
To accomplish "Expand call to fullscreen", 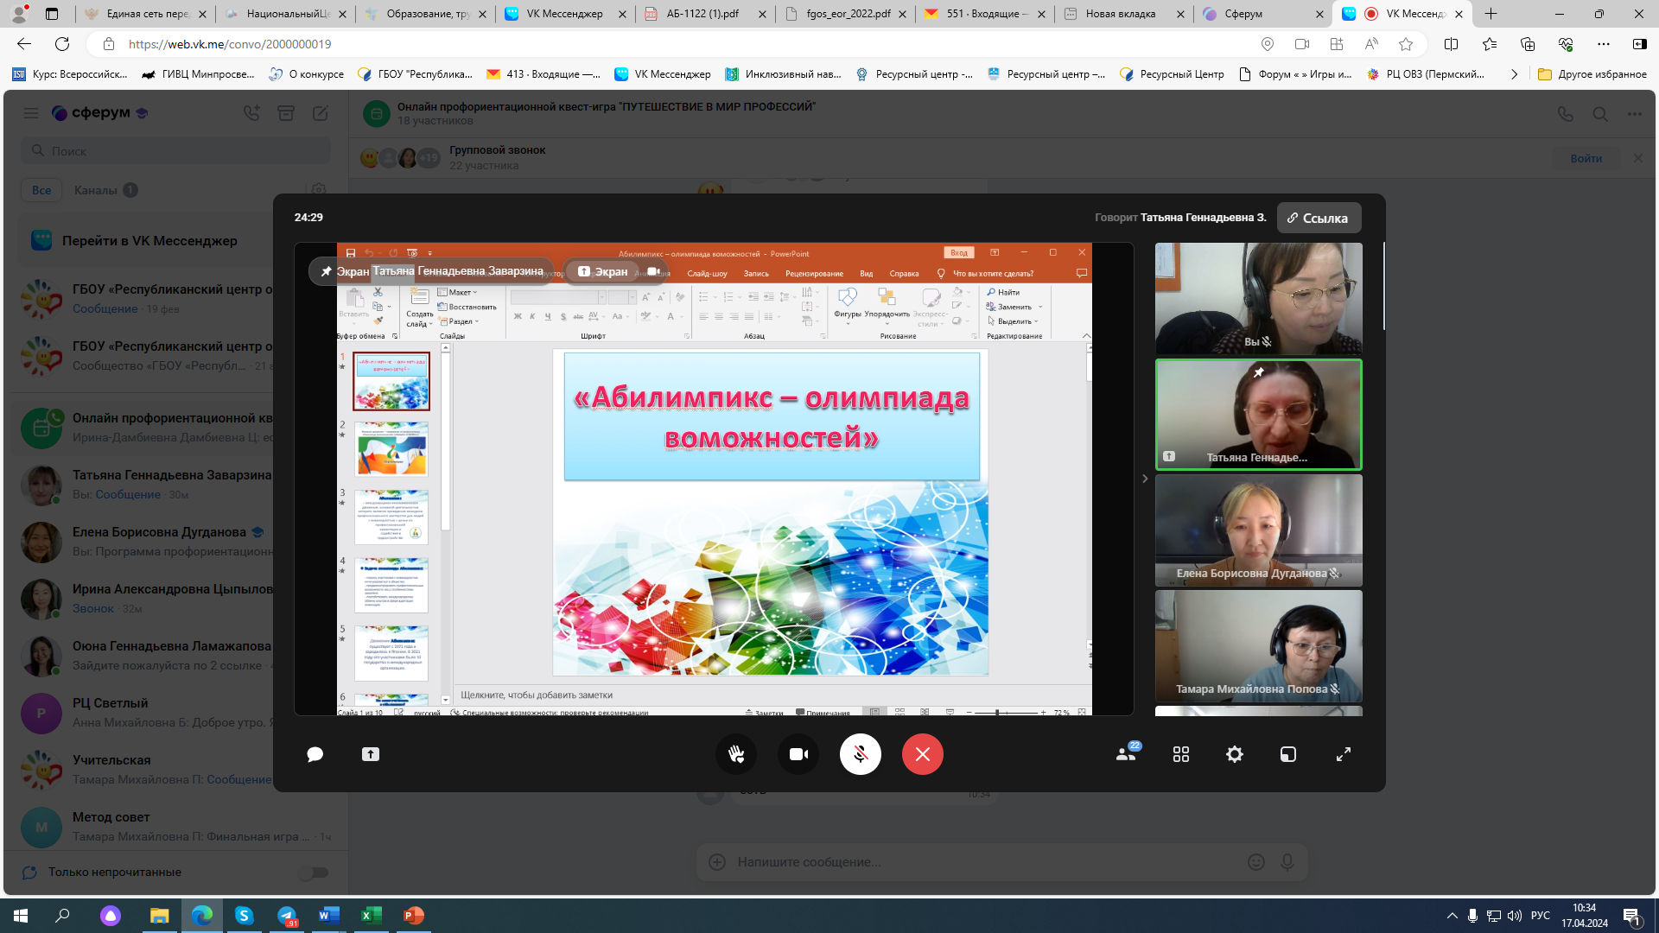I will tap(1344, 754).
